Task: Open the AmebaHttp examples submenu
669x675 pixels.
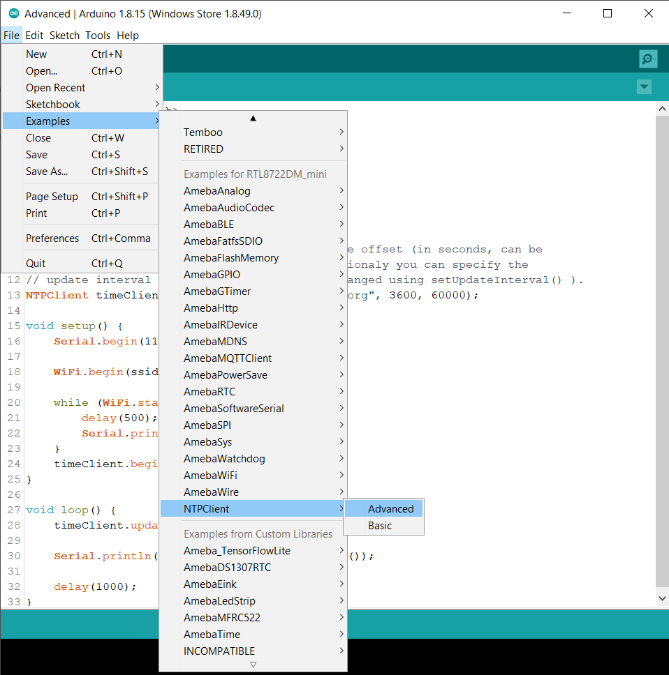Action: (253, 308)
